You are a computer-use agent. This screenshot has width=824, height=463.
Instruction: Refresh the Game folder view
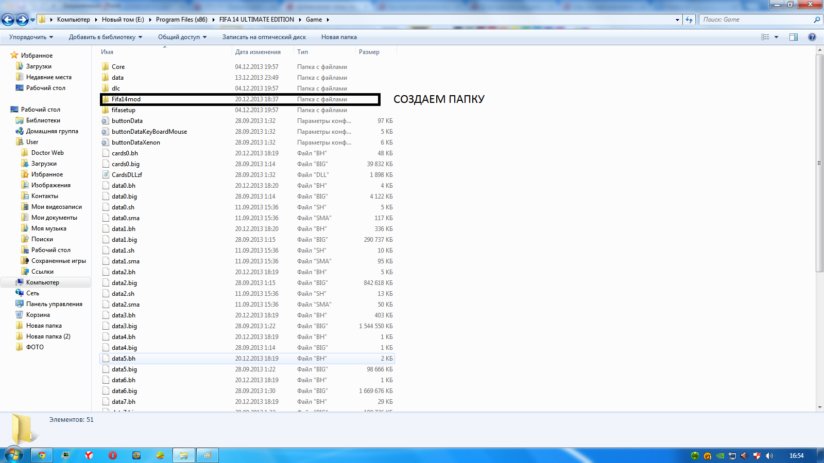tap(689, 20)
